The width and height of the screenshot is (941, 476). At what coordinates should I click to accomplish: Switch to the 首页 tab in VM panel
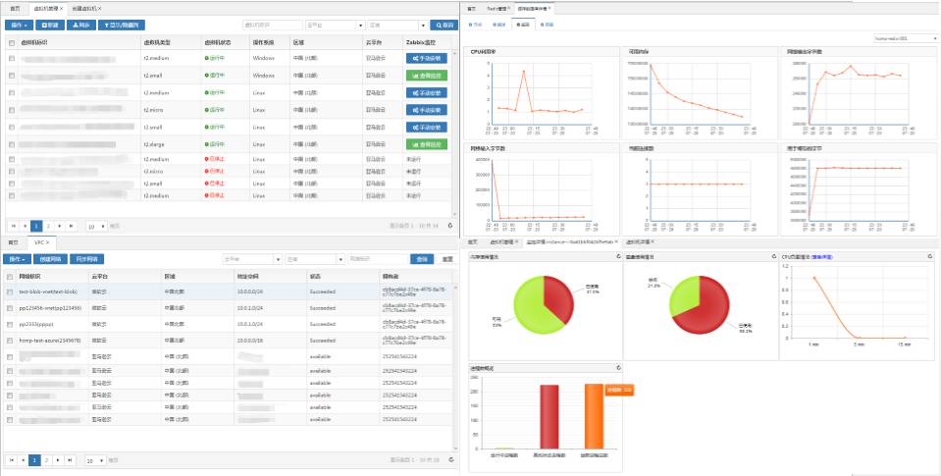[14, 8]
